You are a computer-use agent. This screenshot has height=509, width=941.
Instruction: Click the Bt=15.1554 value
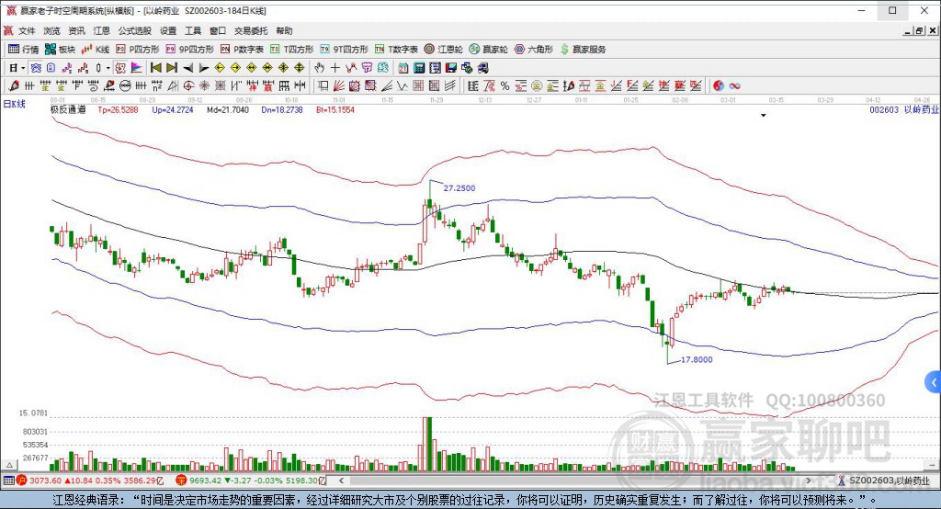tap(334, 110)
